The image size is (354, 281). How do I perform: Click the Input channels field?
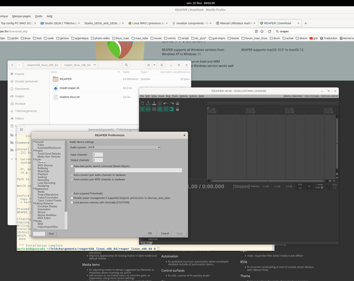(x=98, y=155)
